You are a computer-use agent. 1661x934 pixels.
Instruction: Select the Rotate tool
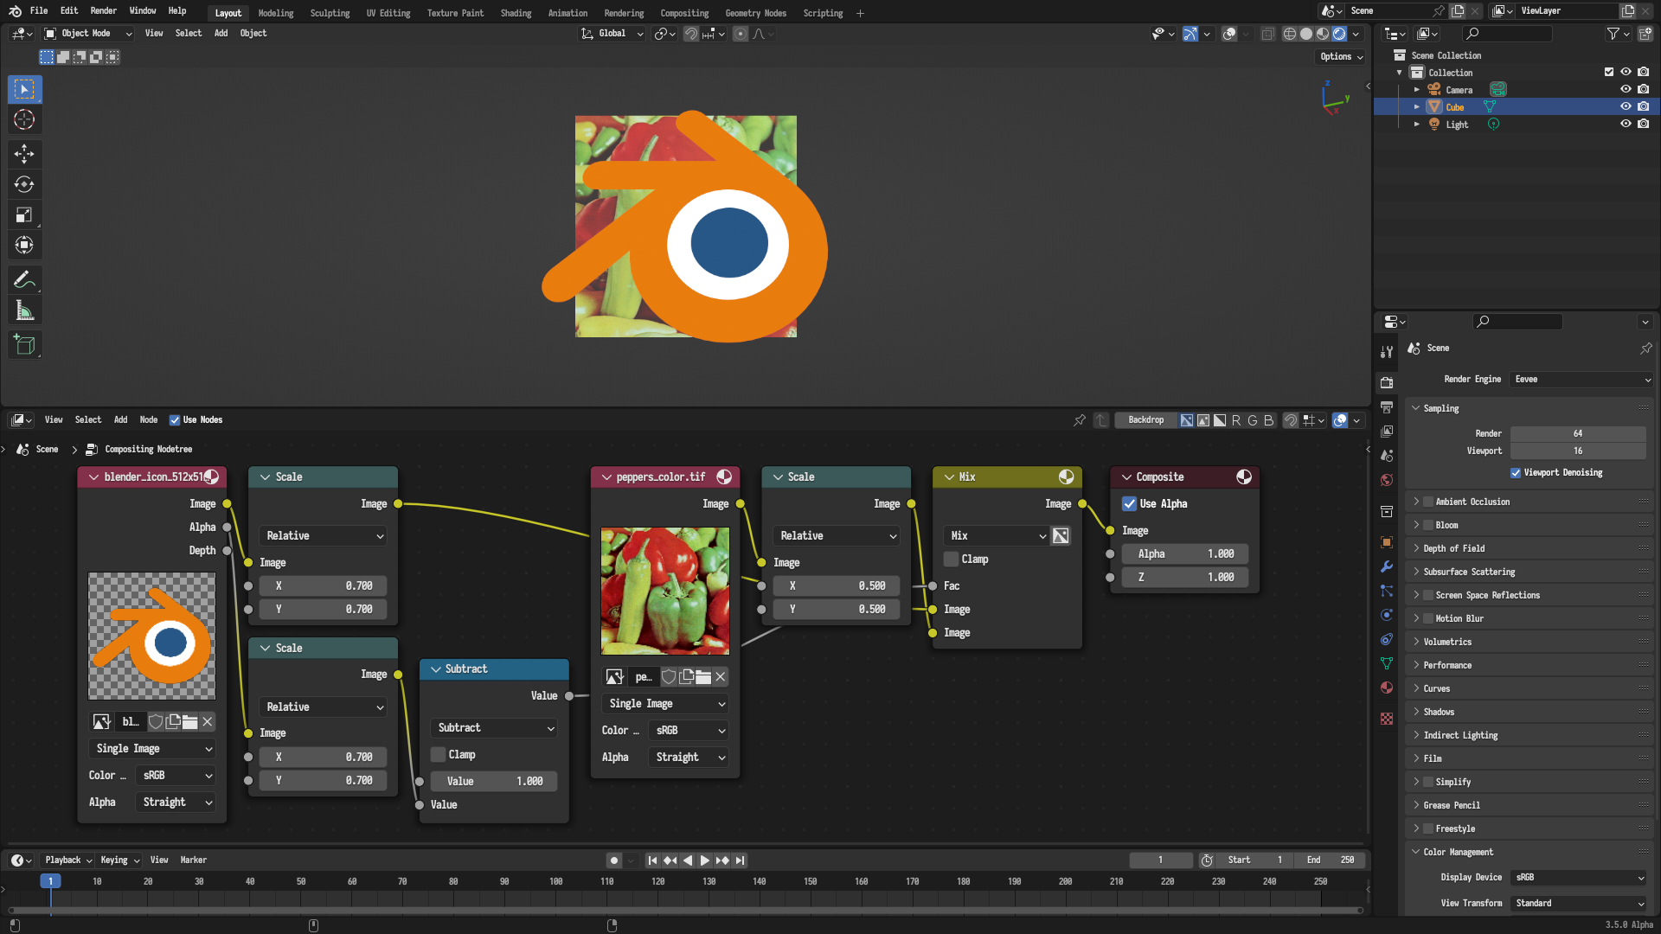[24, 183]
